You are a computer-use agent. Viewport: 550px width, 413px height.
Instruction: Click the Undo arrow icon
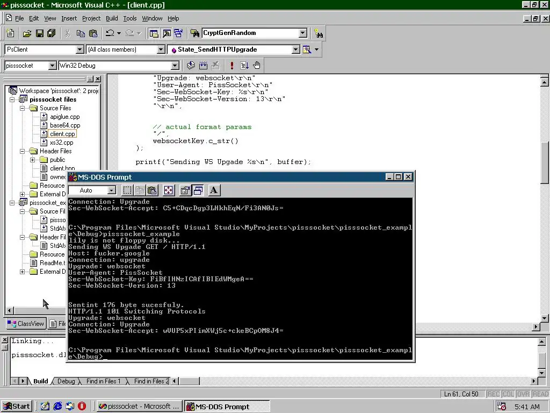(110, 33)
